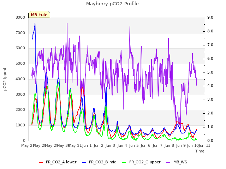Click the green FR_CO2_C-upper legend swatch
226x169 pixels.
124,163
